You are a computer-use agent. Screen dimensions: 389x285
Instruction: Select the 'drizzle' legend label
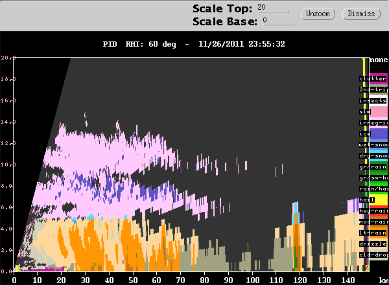coord(373,244)
